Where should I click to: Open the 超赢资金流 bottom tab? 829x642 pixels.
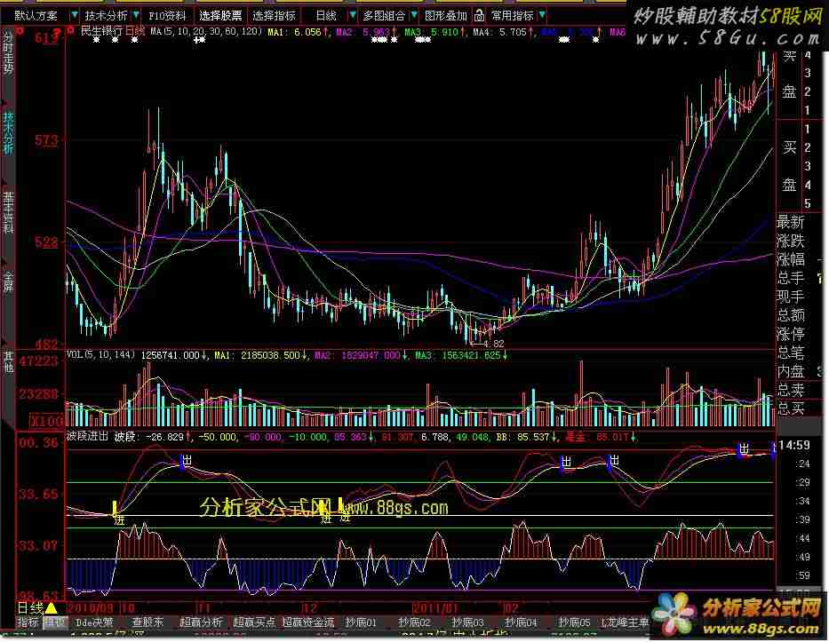[308, 622]
